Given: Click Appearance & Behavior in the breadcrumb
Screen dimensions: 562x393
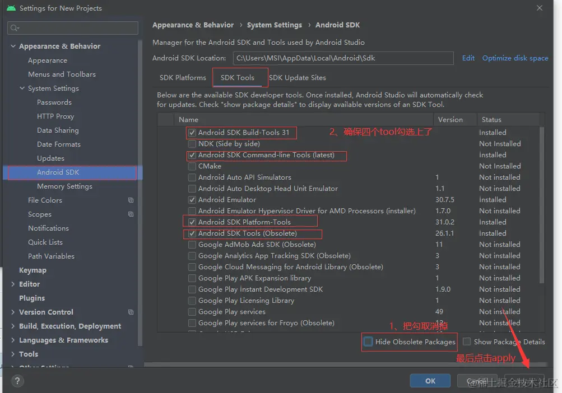Looking at the screenshot, I should pos(193,25).
